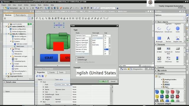Open WebScreen in project tree
The width and height of the screenshot is (189, 106).
click(20, 47)
